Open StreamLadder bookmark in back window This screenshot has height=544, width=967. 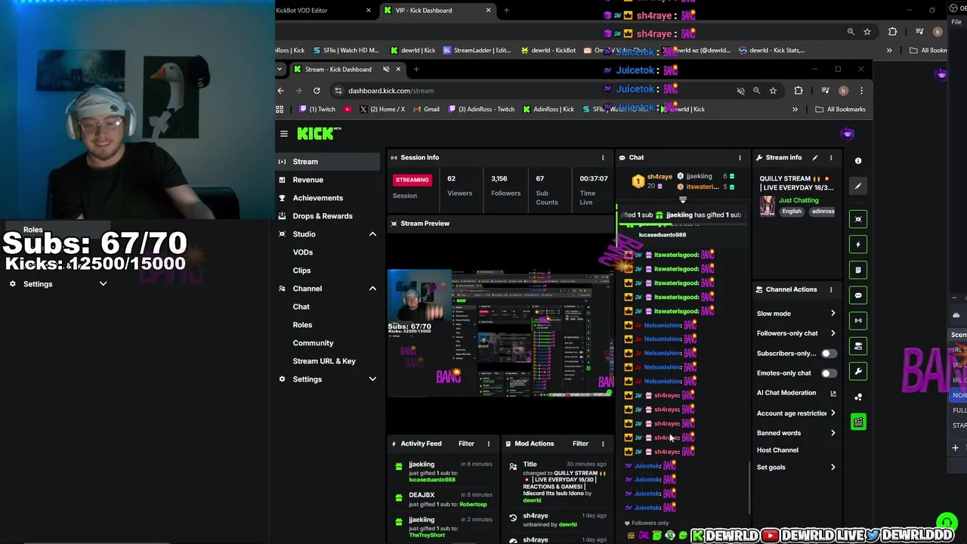point(477,51)
